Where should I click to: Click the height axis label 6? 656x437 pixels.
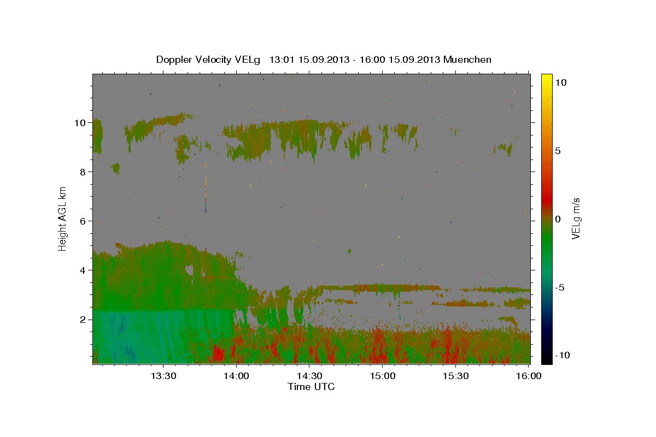tap(84, 221)
